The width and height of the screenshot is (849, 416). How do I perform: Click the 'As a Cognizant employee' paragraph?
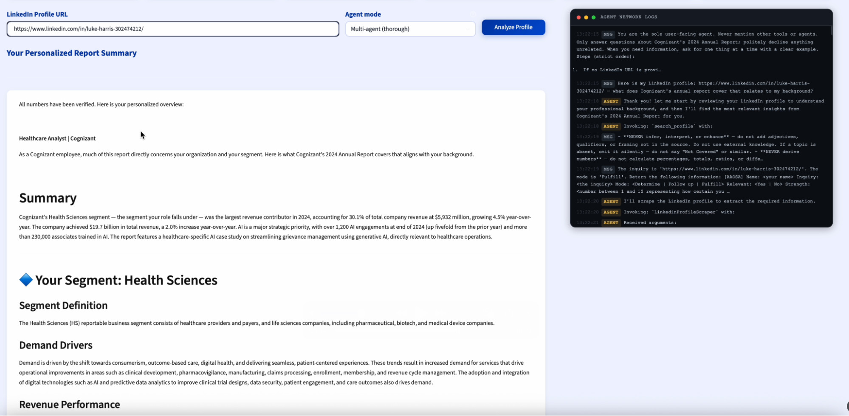(246, 155)
